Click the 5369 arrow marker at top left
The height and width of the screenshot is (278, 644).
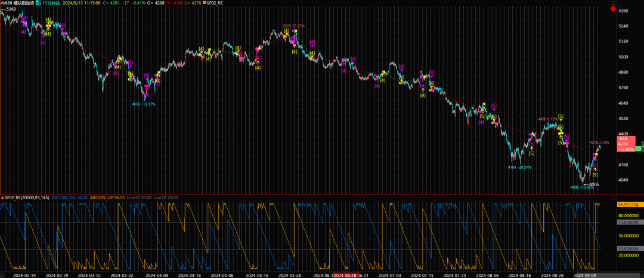10,10
